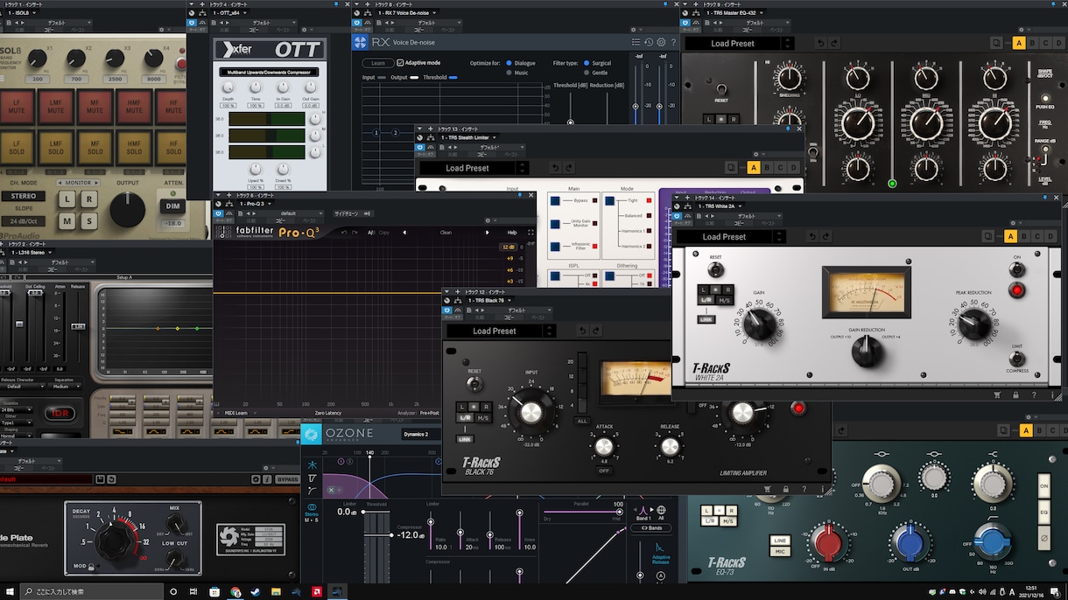The width and height of the screenshot is (1068, 600).
Task: Click Learn button in RX Voice De-noise
Action: click(377, 63)
